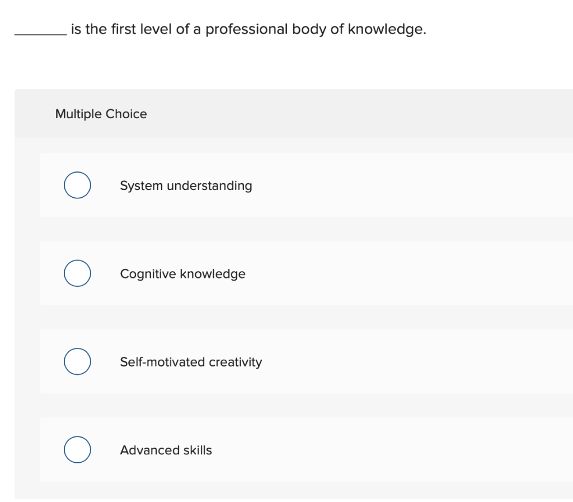Select the radio button for Advanced skills
Image resolution: width=573 pixels, height=502 pixels.
click(x=77, y=450)
